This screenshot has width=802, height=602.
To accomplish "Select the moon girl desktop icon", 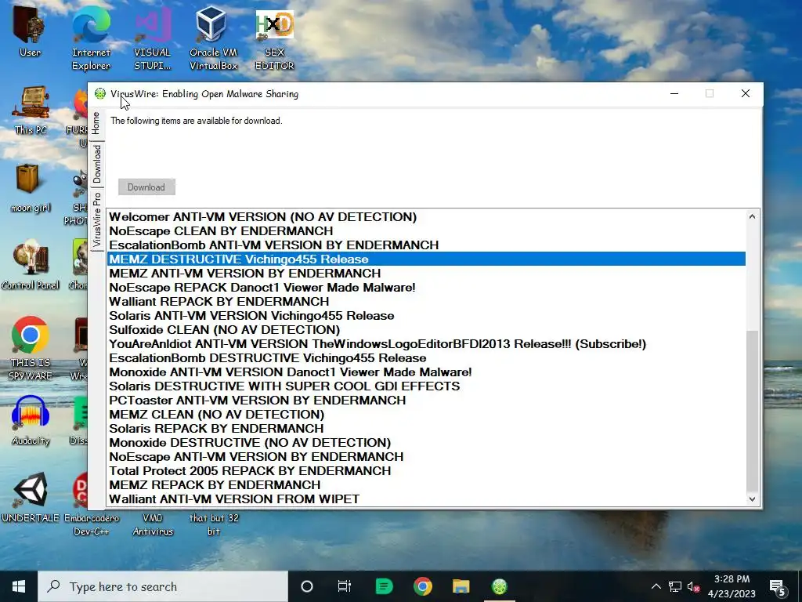I will pyautogui.click(x=31, y=188).
